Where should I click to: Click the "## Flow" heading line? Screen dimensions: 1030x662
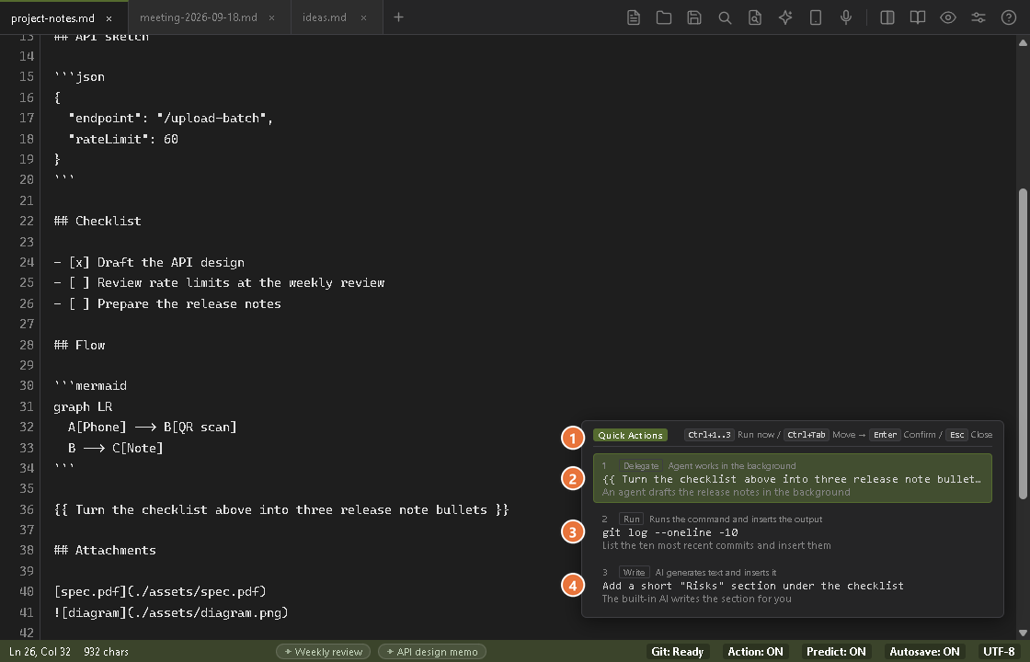[79, 345]
